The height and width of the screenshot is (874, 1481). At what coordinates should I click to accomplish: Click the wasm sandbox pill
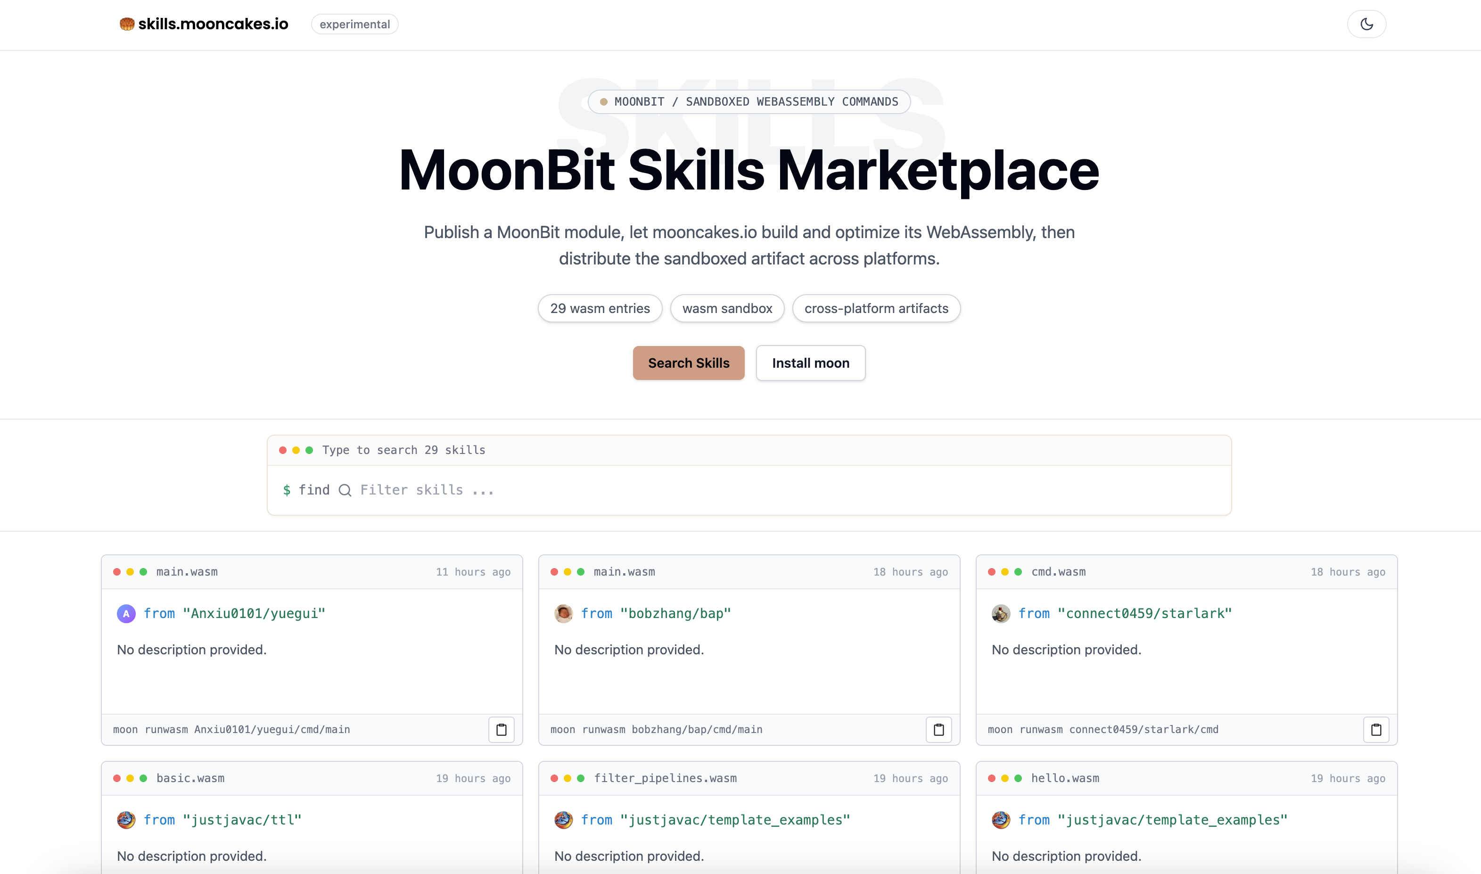coord(727,309)
